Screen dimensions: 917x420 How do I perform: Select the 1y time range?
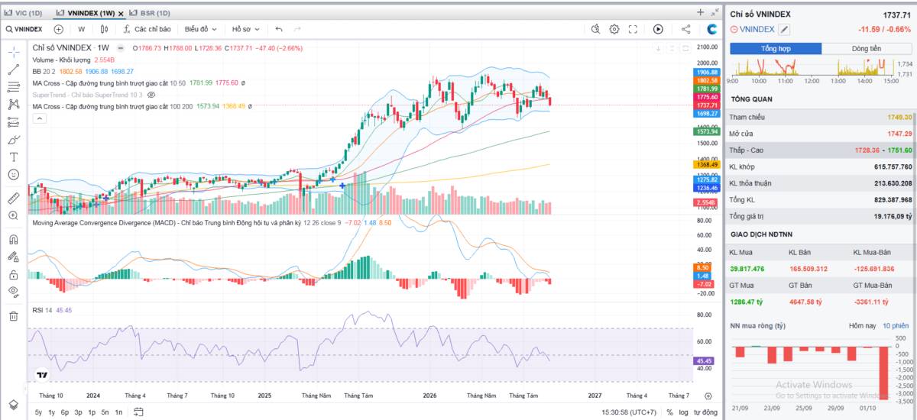51,412
